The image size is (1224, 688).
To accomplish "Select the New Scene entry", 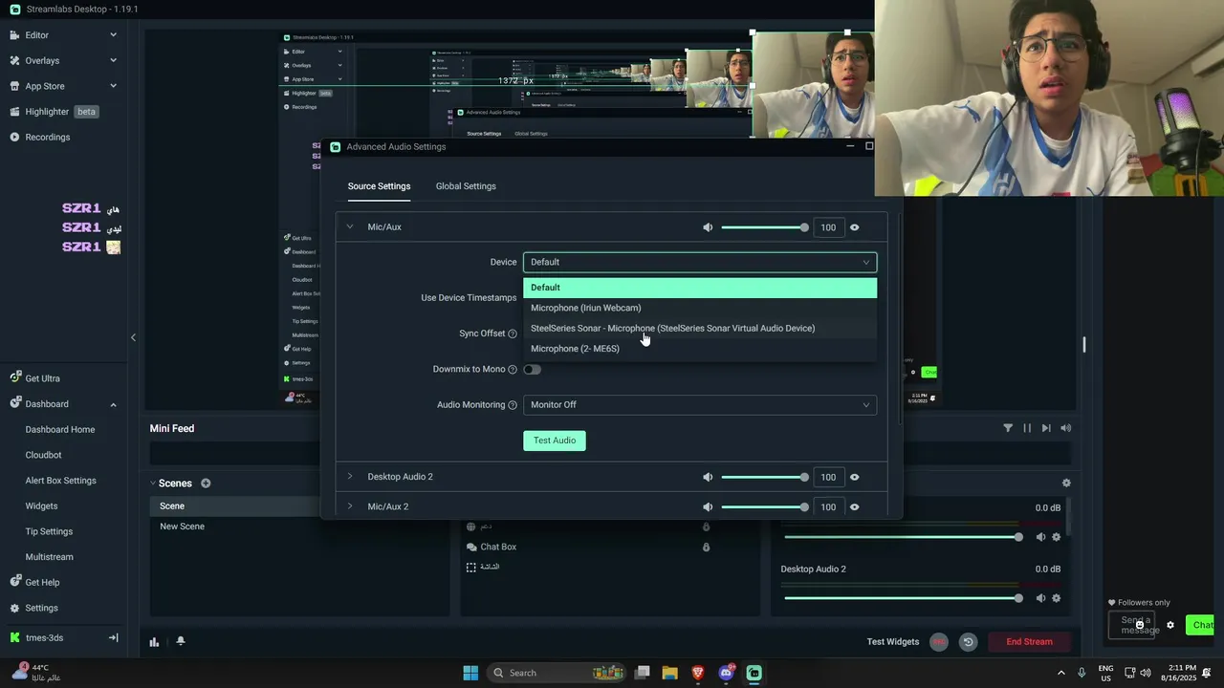I will pyautogui.click(x=183, y=527).
